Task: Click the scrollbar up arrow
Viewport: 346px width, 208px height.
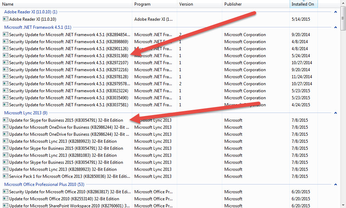Action: pyautogui.click(x=343, y=3)
